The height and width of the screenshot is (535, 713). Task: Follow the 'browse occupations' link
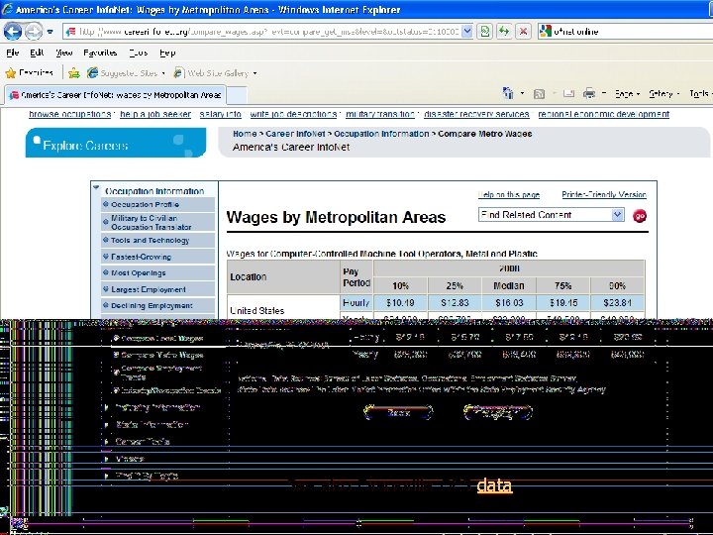coord(69,114)
